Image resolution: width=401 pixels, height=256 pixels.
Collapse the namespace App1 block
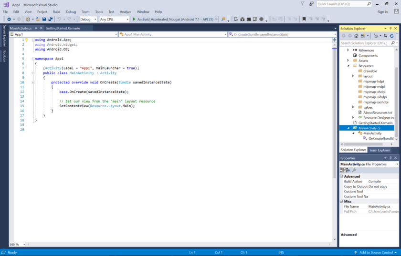point(33,59)
